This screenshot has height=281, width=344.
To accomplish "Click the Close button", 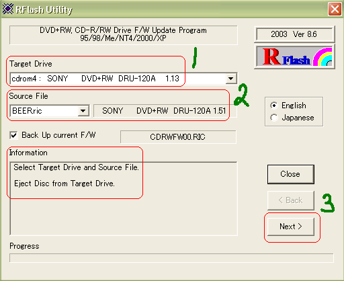I will click(x=291, y=174).
